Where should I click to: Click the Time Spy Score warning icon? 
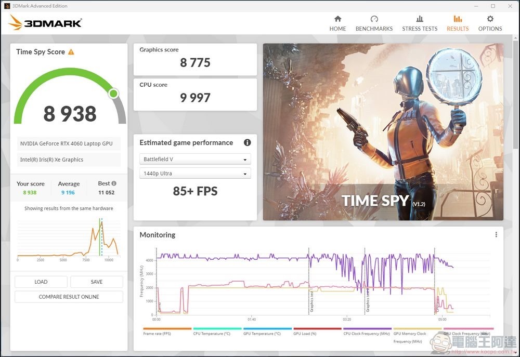tap(71, 52)
